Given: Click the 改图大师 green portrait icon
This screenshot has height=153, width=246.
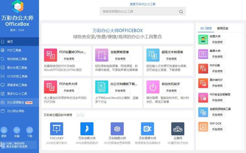Looking at the screenshot, I should (x=203, y=39).
